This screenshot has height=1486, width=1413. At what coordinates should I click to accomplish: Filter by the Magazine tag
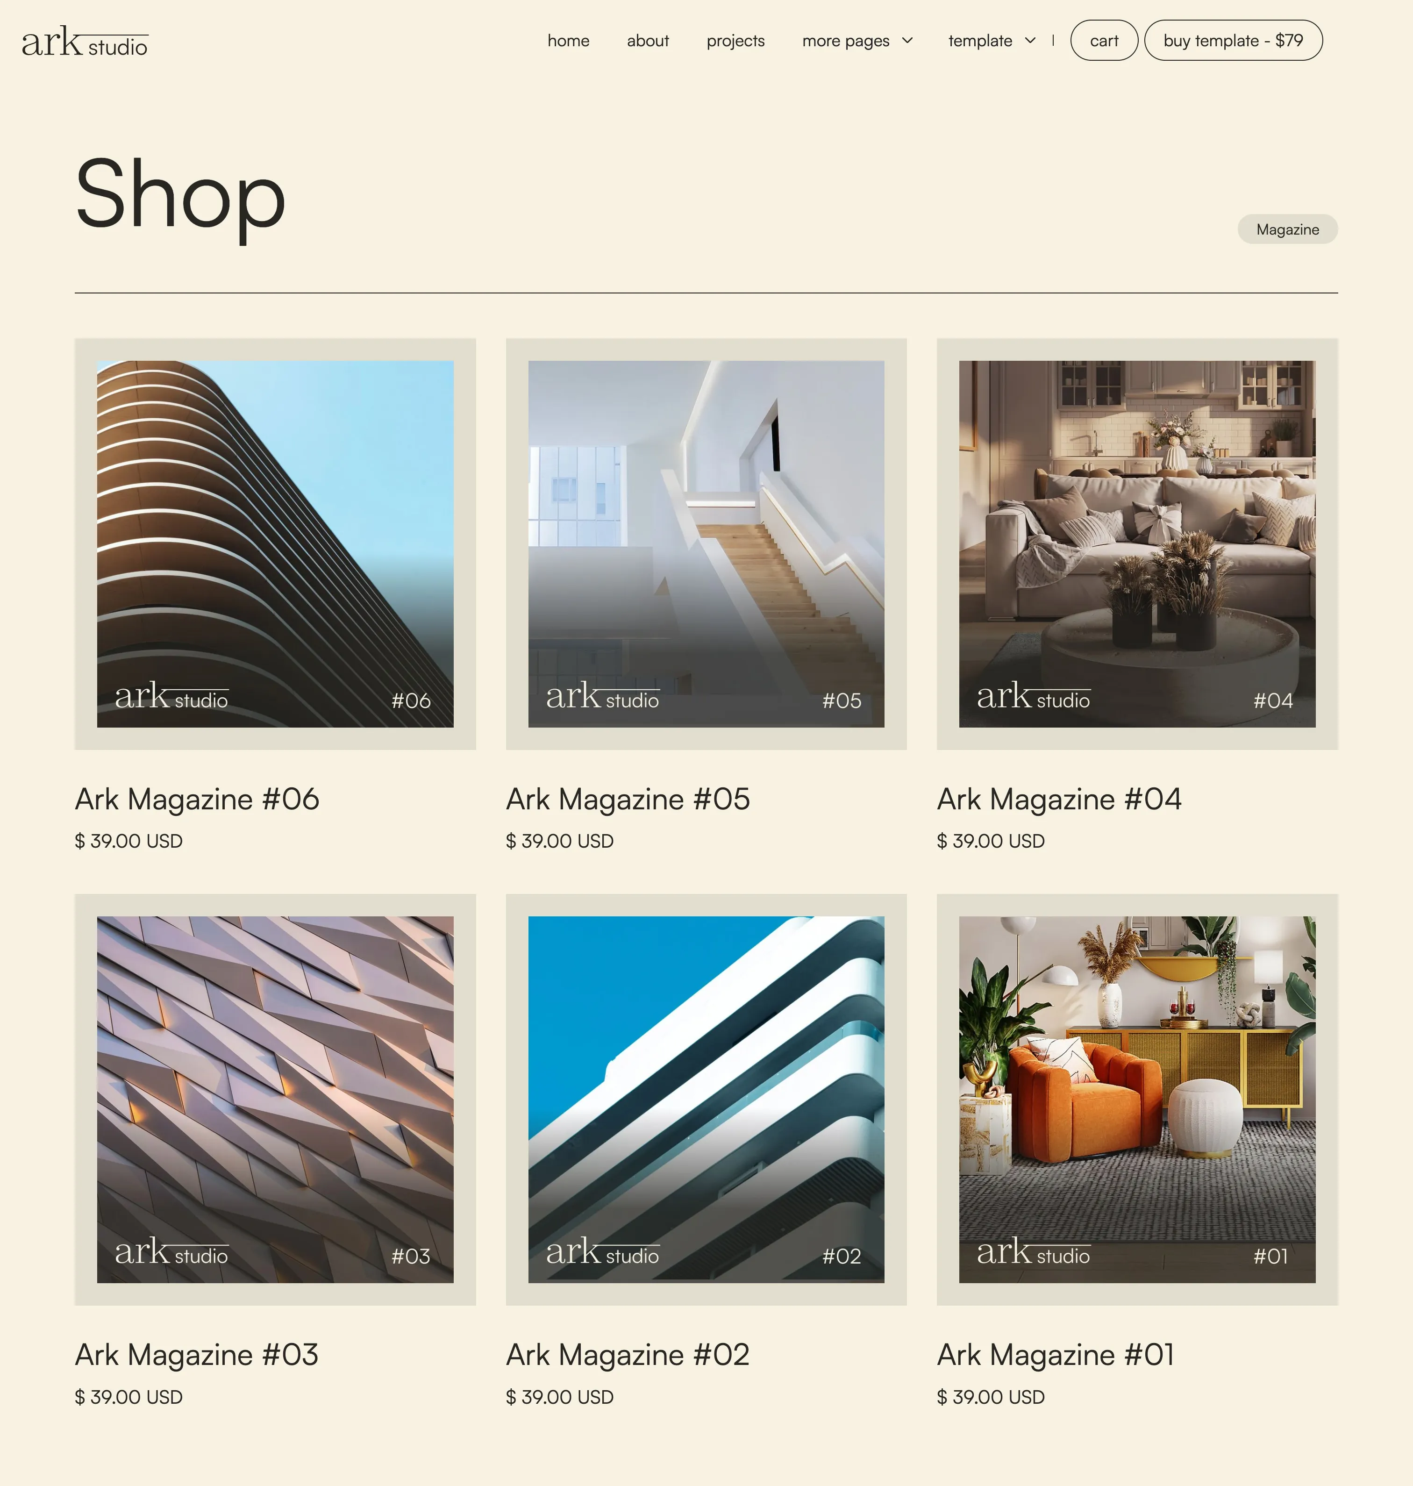pos(1287,229)
